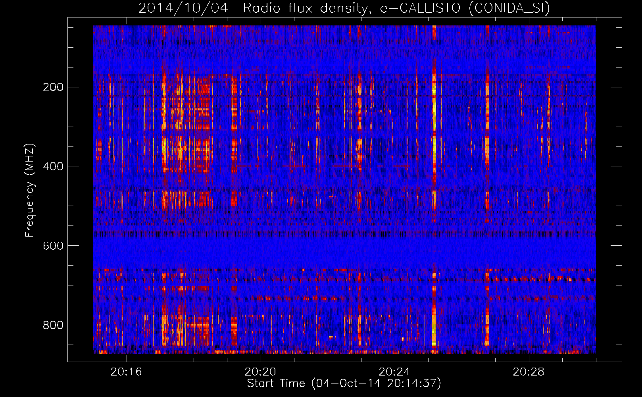Click the plot title 'Radio flux density, e-CALLISTO (CONIDA_SI)'
This screenshot has height=397, width=642.
tap(396, 8)
